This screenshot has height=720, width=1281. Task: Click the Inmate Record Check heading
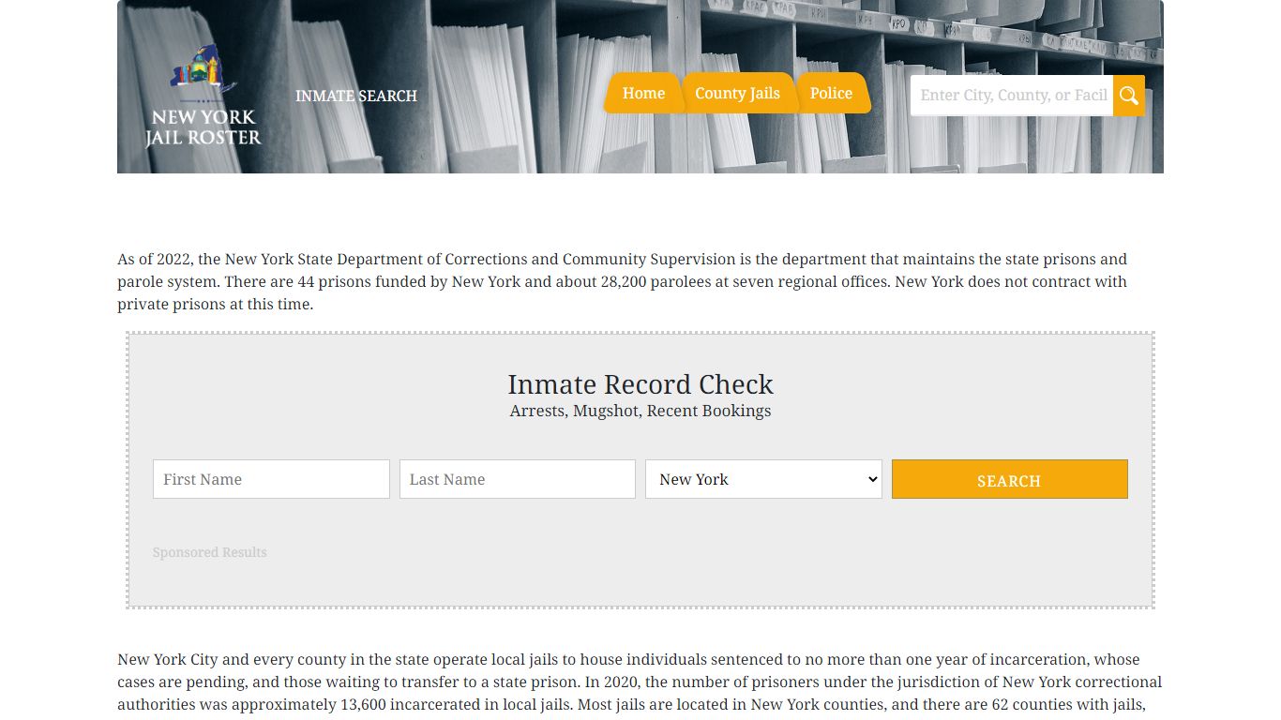(640, 384)
